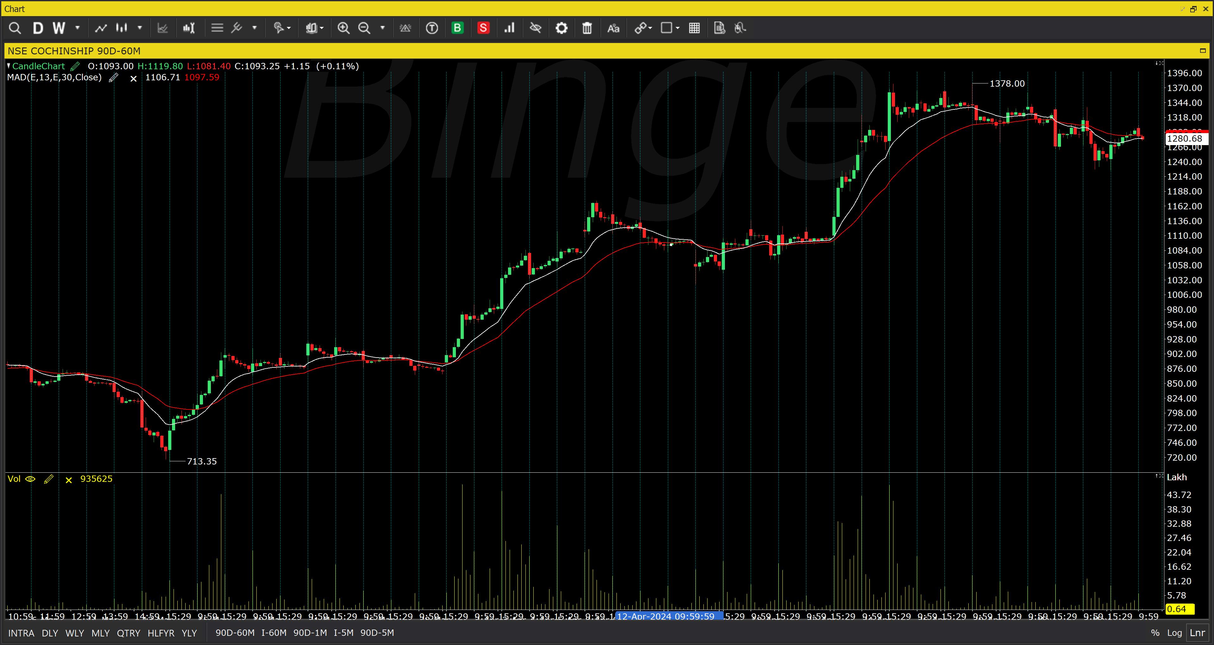Click the zoom out magnifier icon
Screen dimensions: 1214x645
364,28
